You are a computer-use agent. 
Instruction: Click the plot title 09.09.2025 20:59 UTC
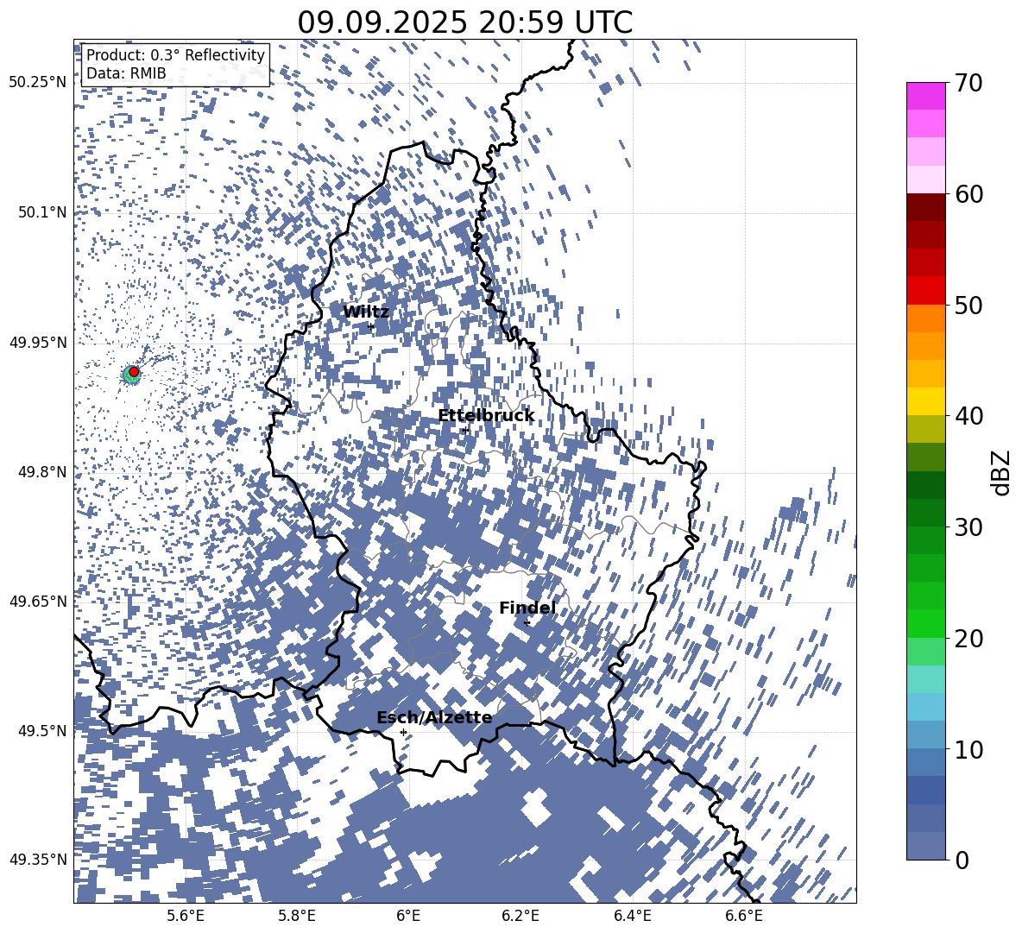(464, 22)
